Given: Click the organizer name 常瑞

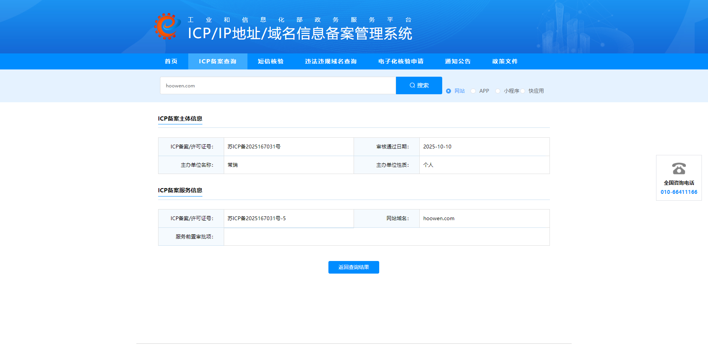Looking at the screenshot, I should [233, 165].
